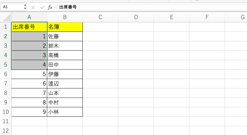Click the fill handle of the selection
This screenshot has width=247, height=135.
47,69
